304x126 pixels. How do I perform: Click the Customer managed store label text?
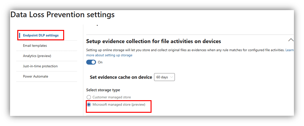pyautogui.click(x=112, y=97)
